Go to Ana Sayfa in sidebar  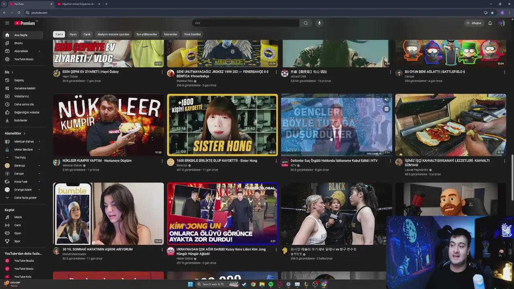tap(23, 35)
